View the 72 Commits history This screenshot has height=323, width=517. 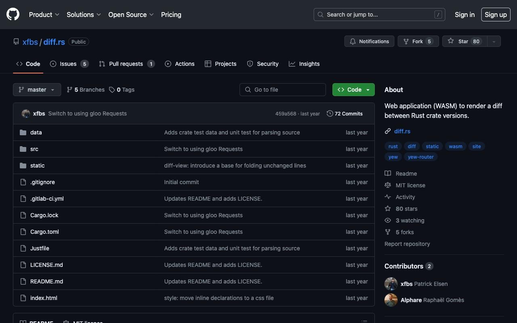tap(345, 113)
